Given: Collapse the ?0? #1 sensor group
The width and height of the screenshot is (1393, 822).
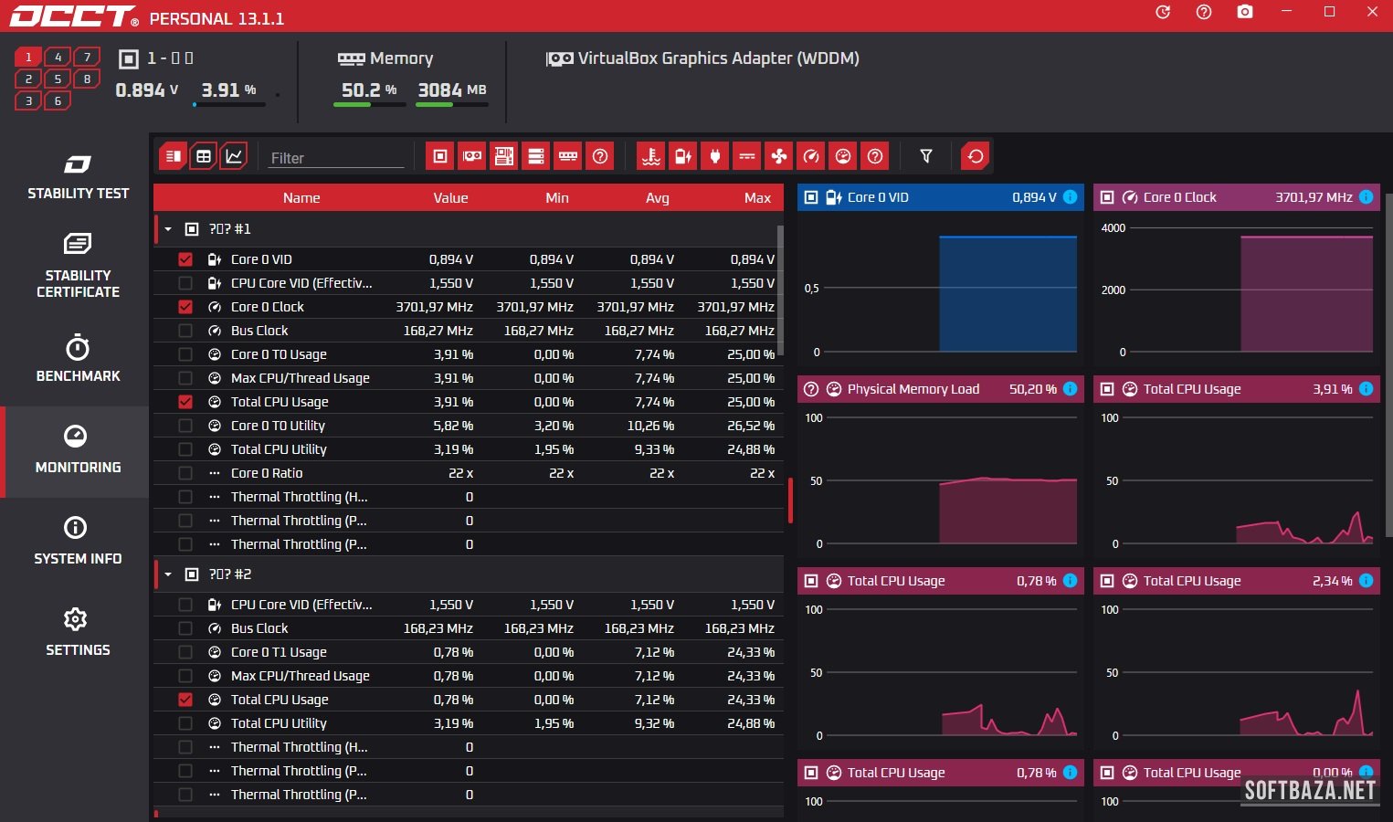Looking at the screenshot, I should coord(168,229).
